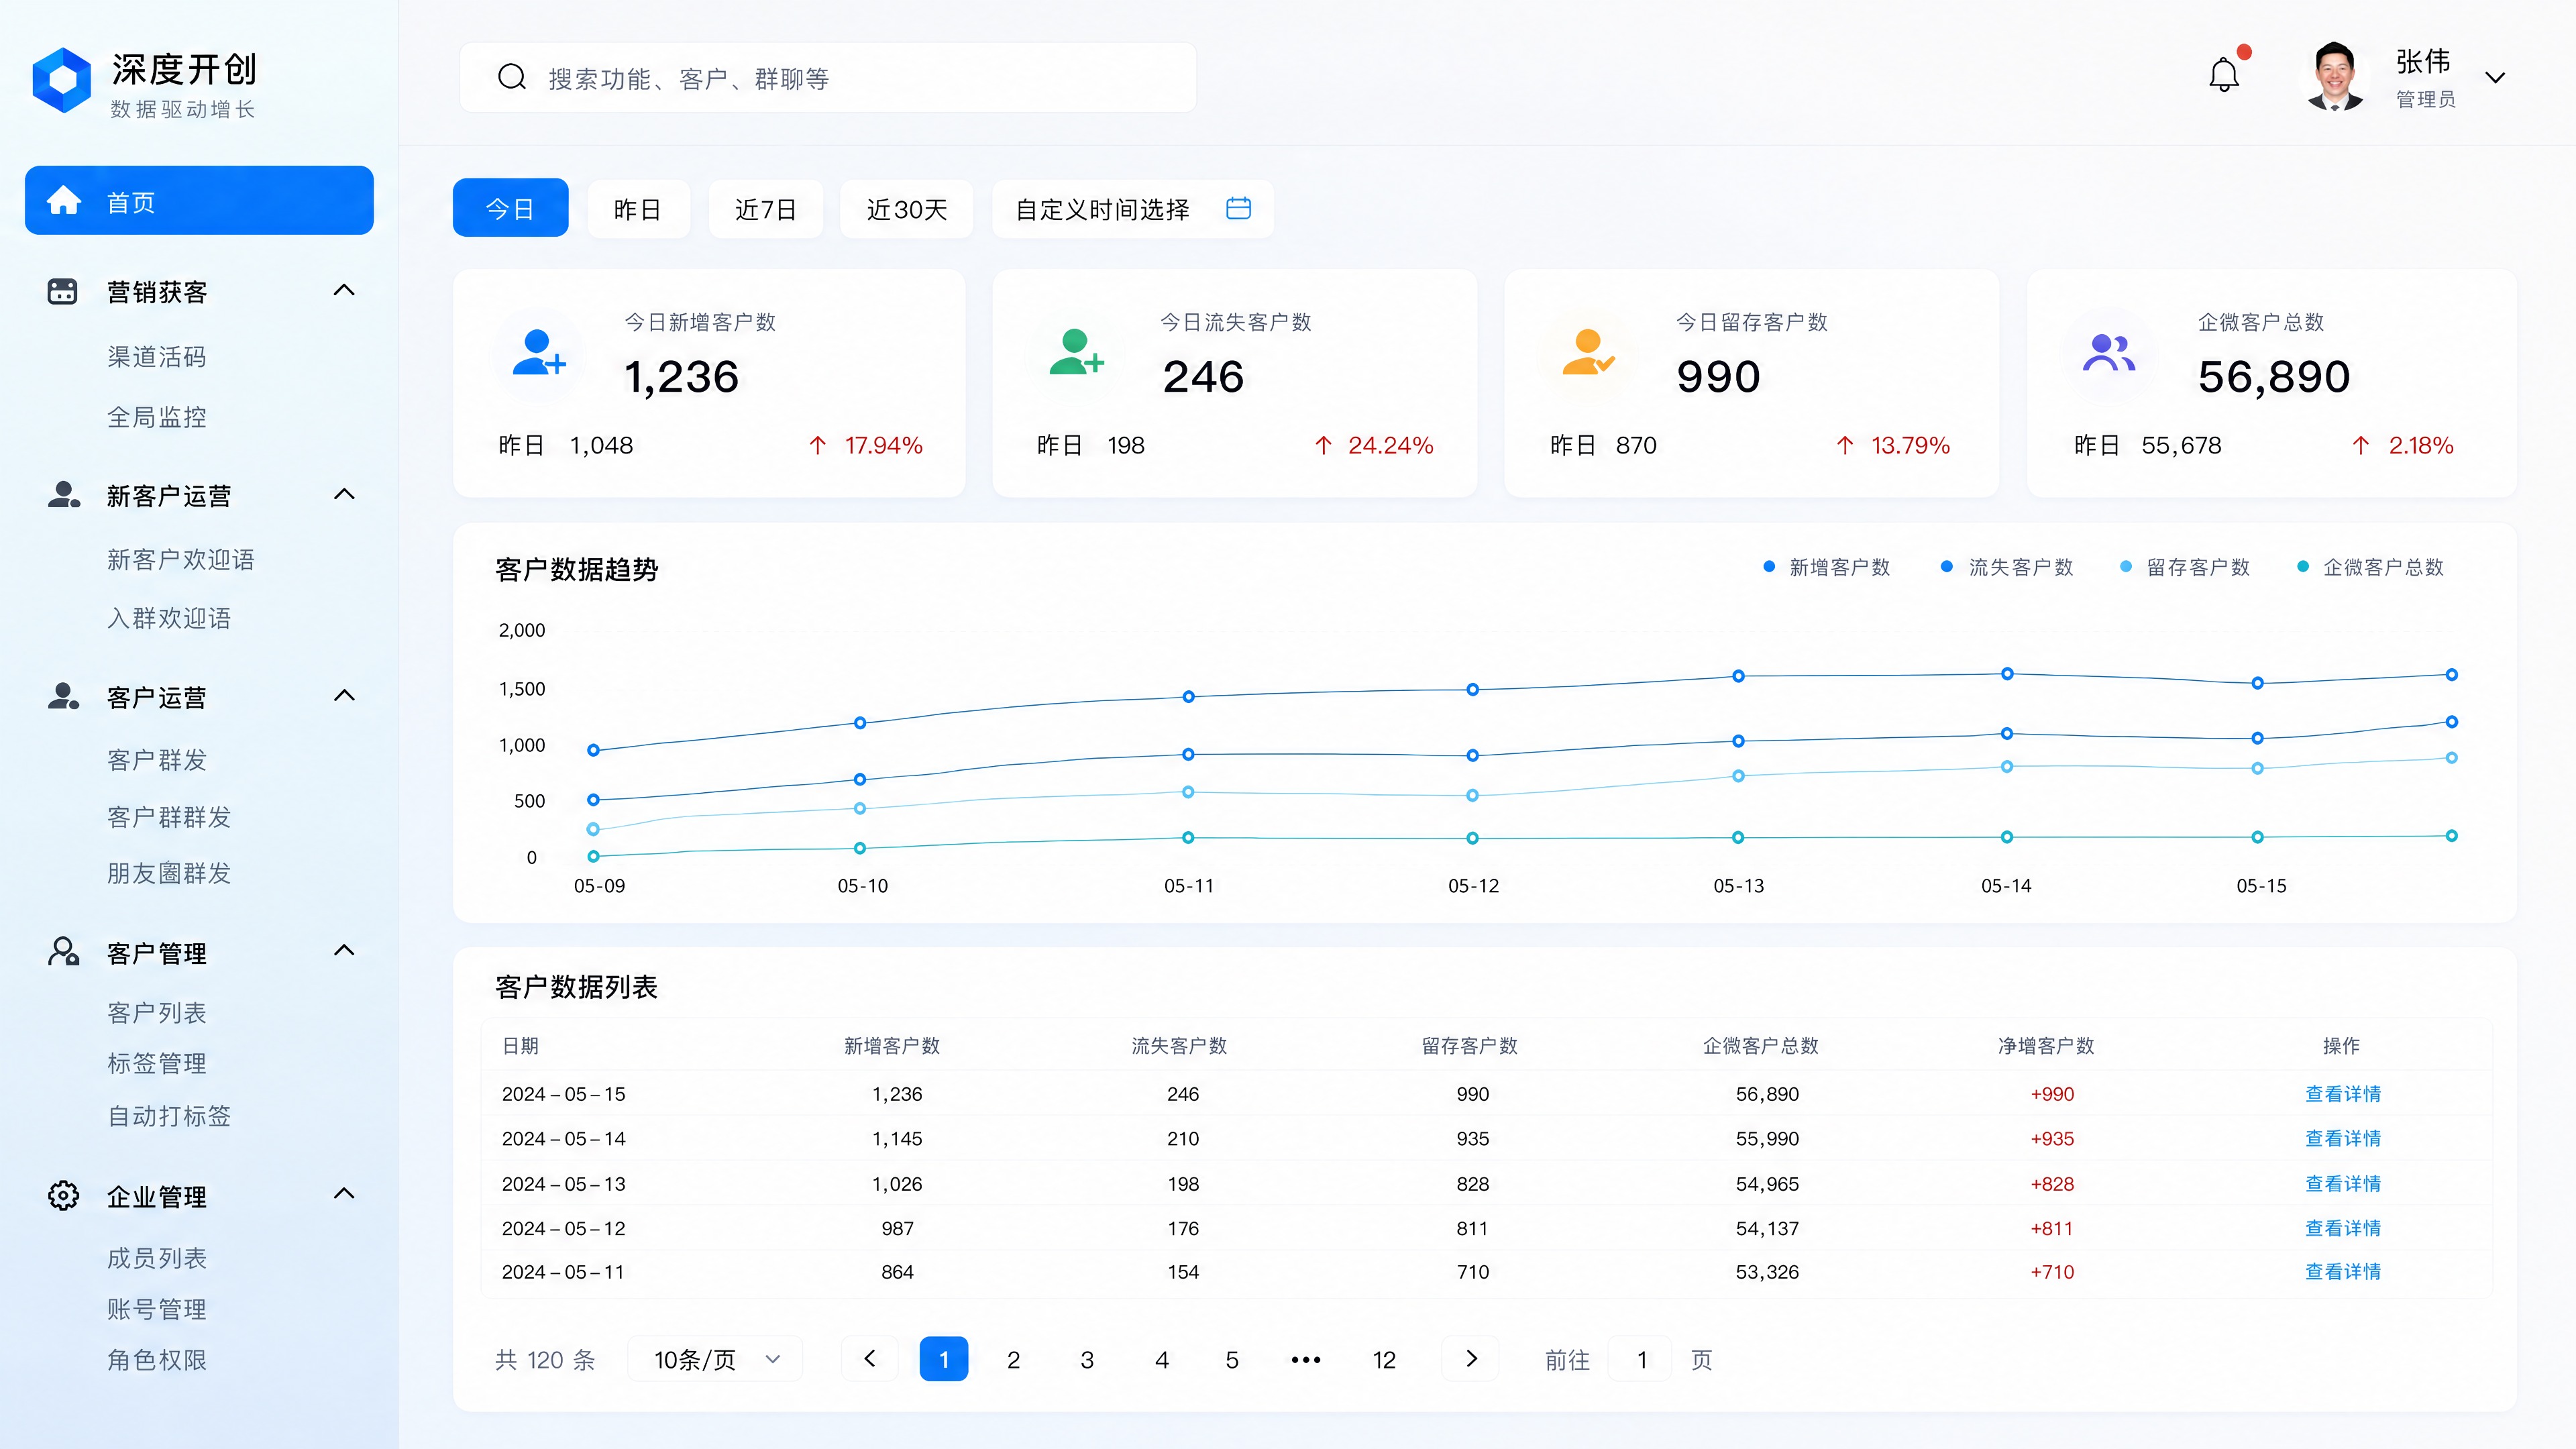Open the 10条/页 page size dropdown
The image size is (2576, 1449).
point(716,1359)
